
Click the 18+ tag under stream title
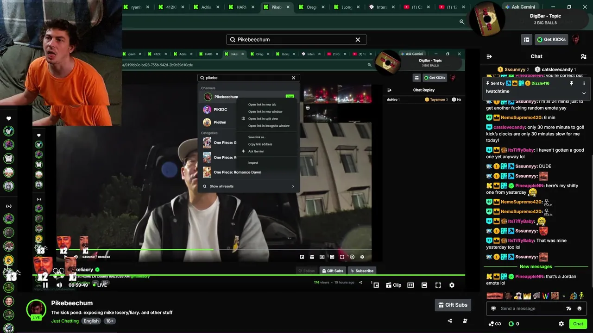pyautogui.click(x=109, y=321)
